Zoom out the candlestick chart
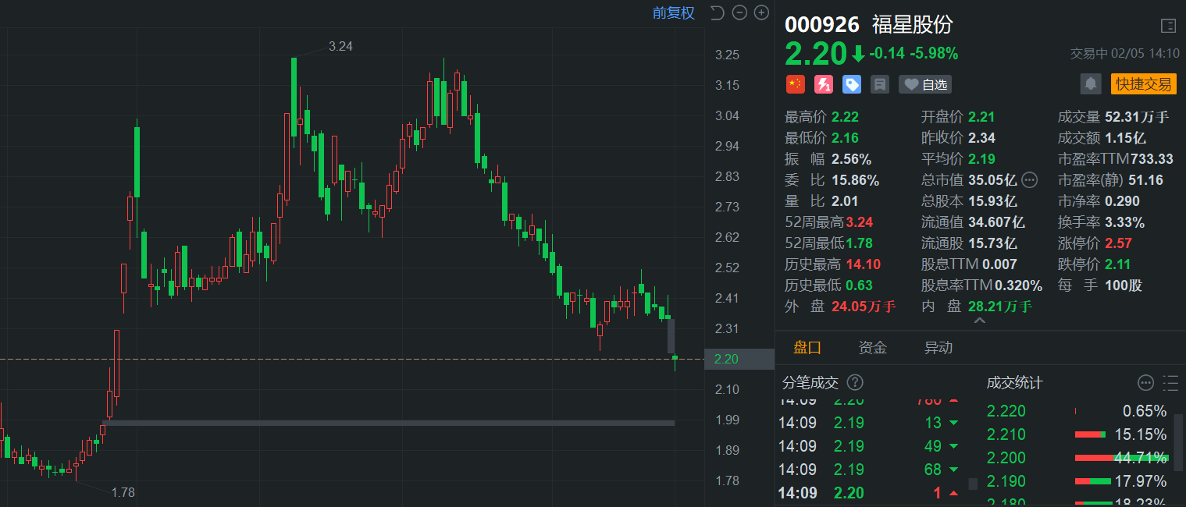 [739, 12]
